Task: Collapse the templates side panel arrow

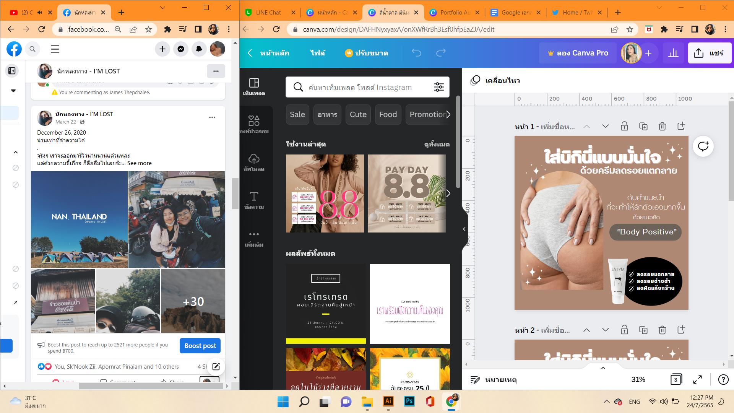Action: [x=464, y=229]
